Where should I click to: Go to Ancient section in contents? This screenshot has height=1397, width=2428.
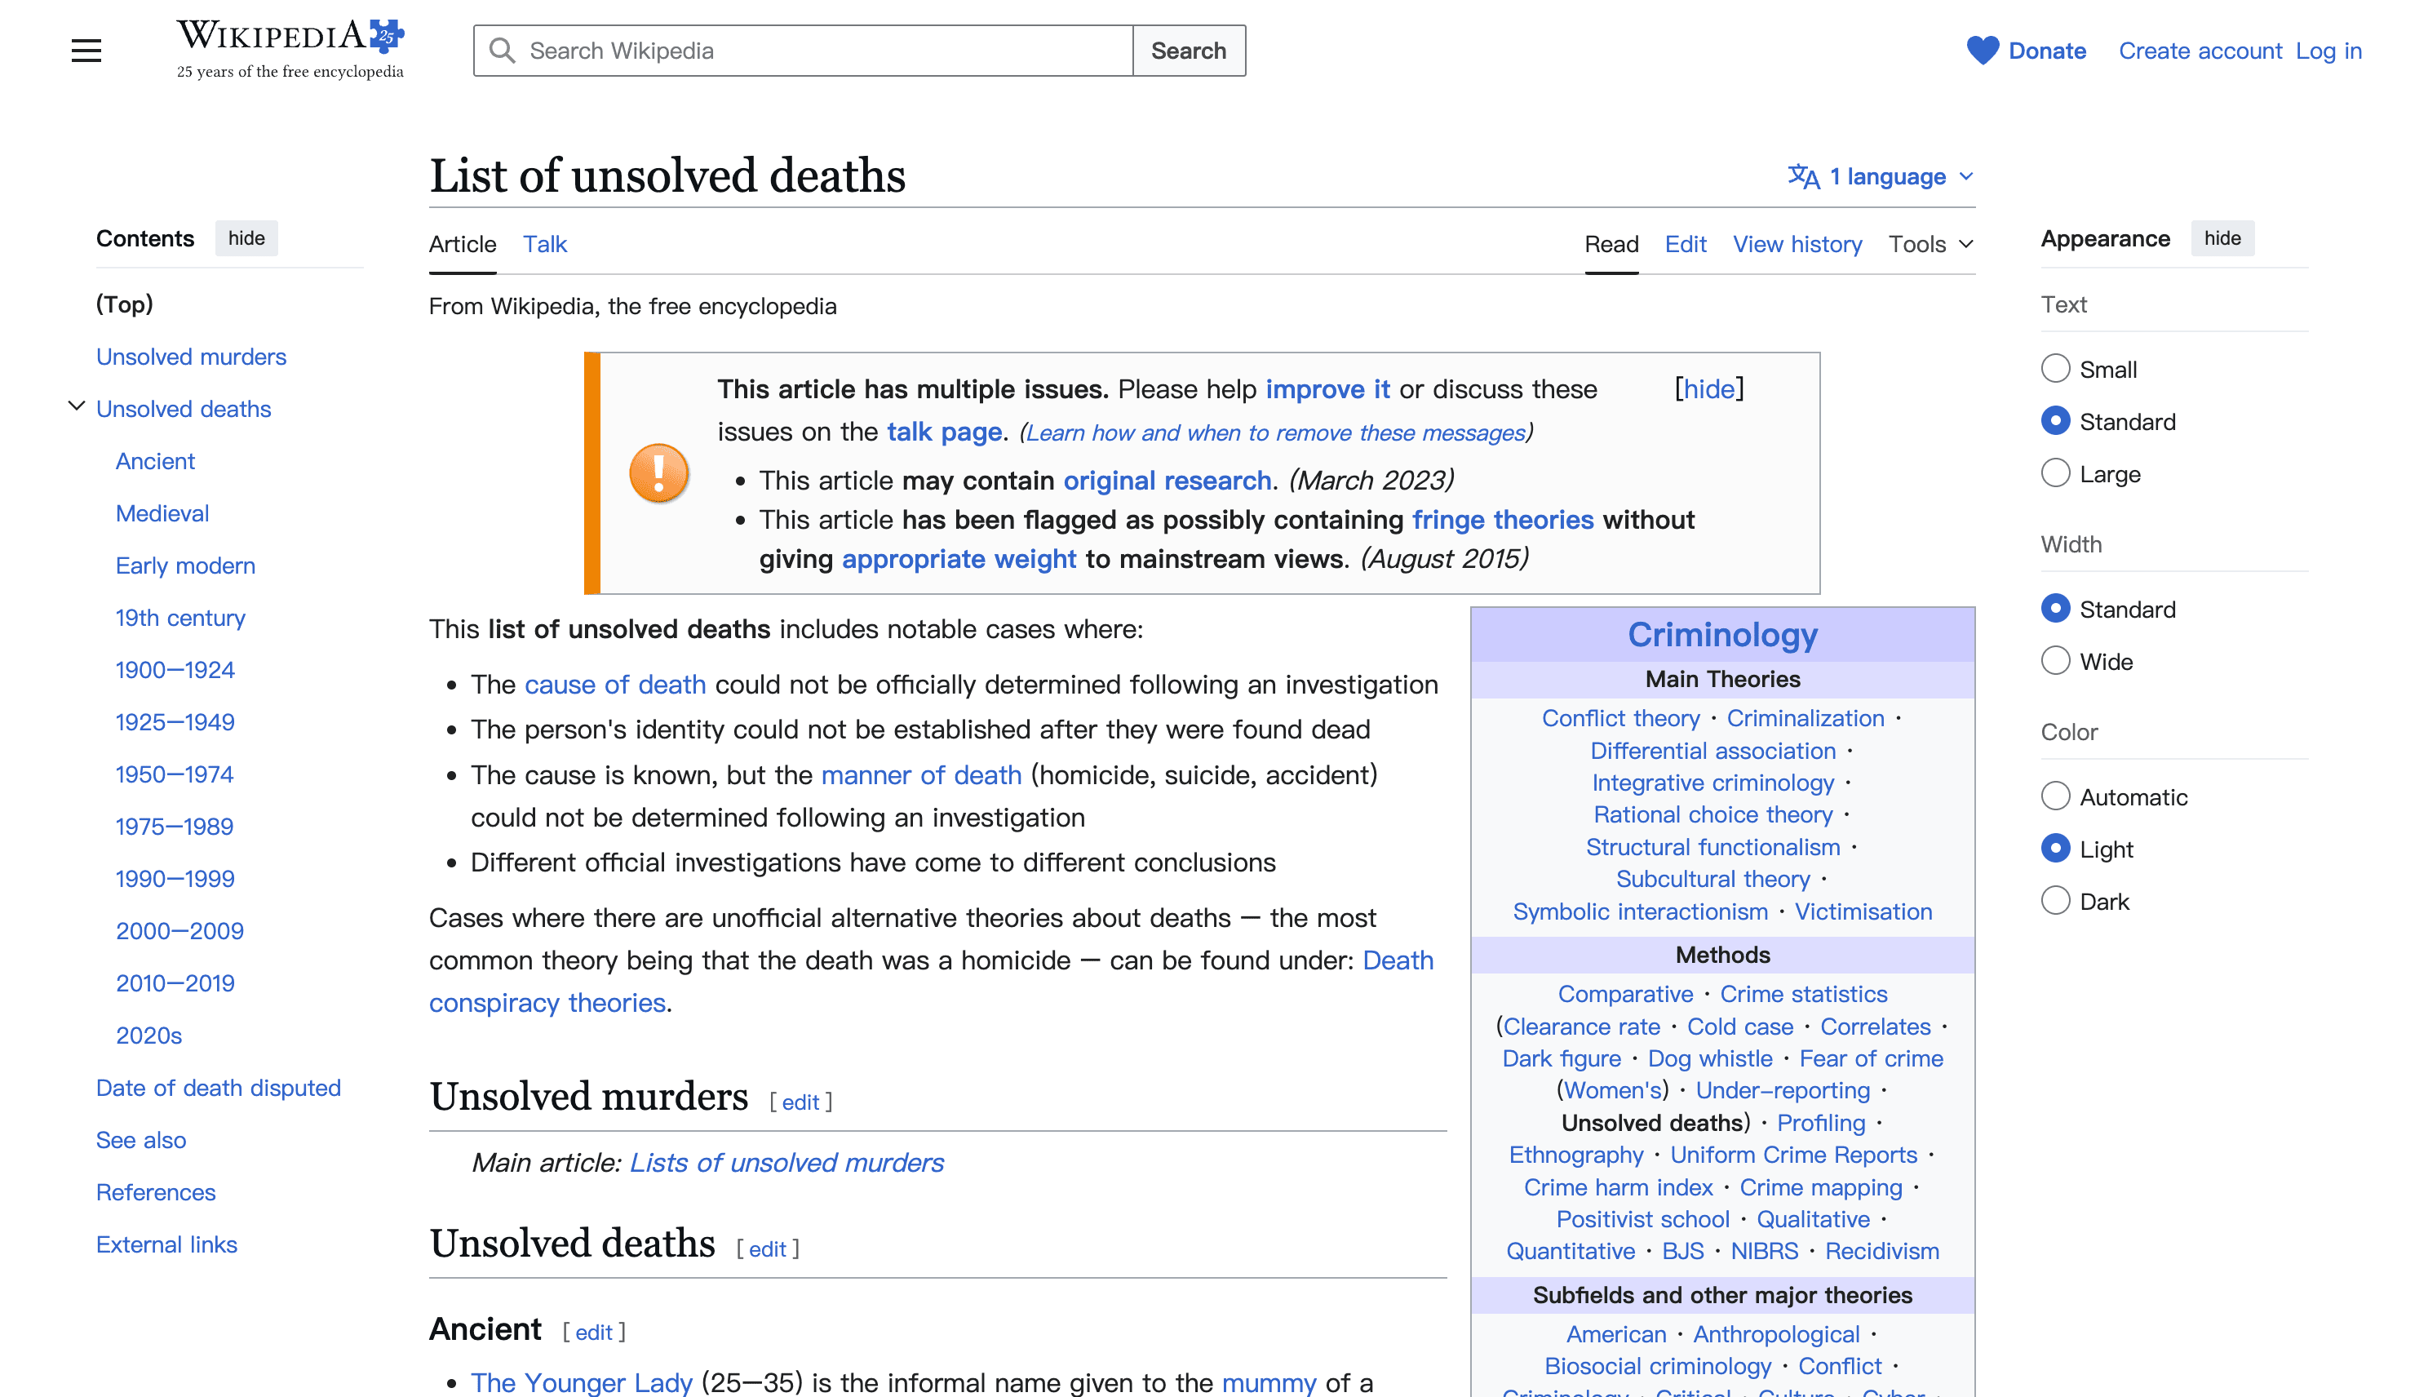(155, 462)
